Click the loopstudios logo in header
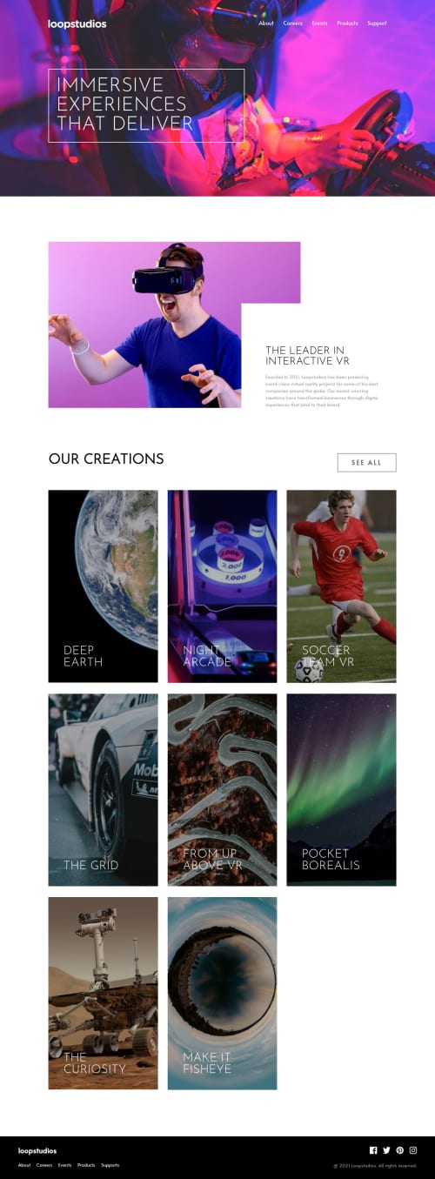The height and width of the screenshot is (1179, 435). (77, 24)
